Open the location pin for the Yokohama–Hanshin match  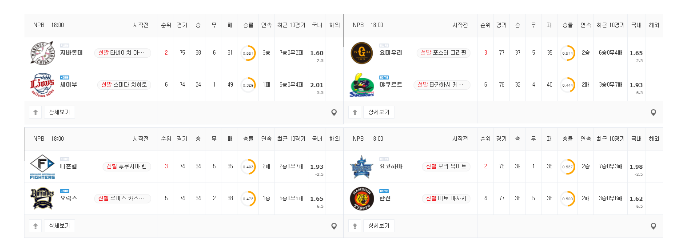point(653,226)
